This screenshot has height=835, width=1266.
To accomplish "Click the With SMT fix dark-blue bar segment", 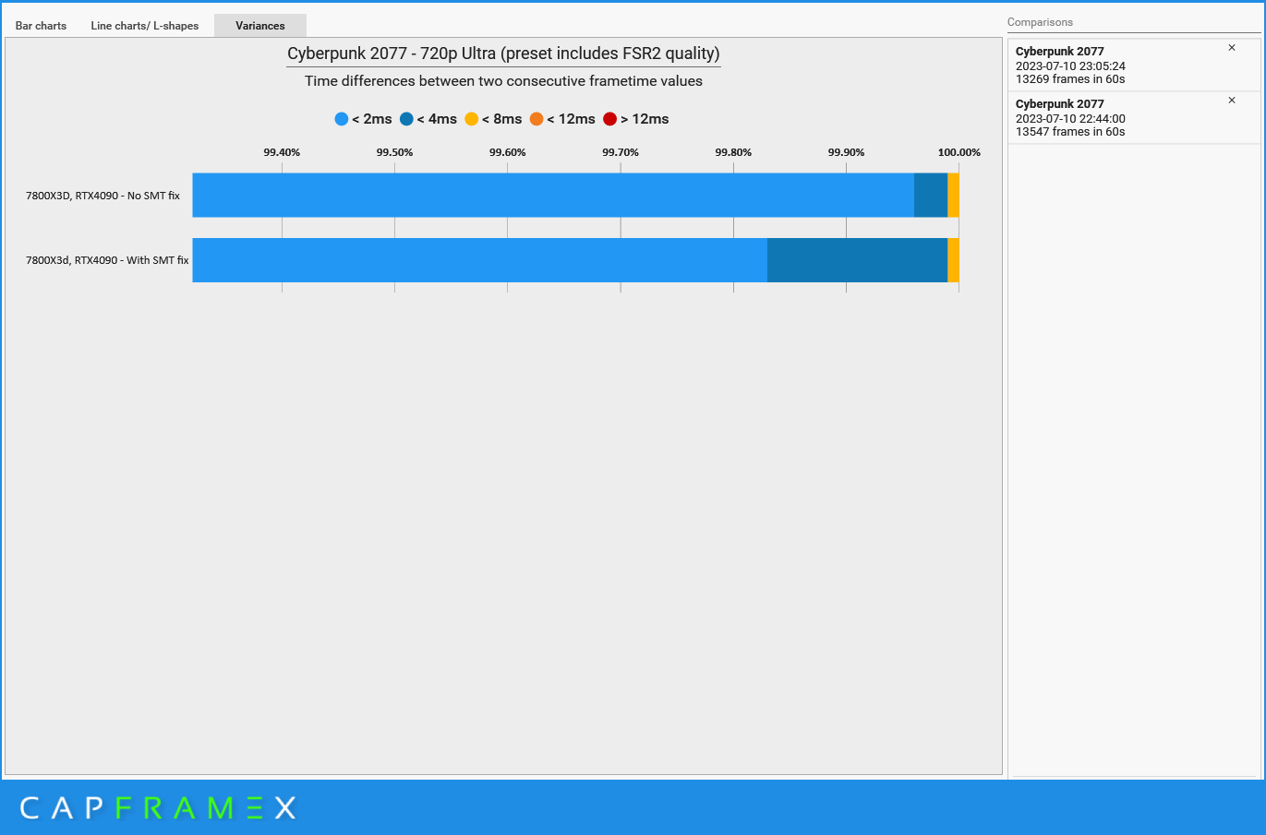I will 857,260.
